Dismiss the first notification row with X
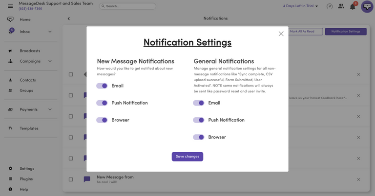Screen dimensions: 375x196 [358, 74]
